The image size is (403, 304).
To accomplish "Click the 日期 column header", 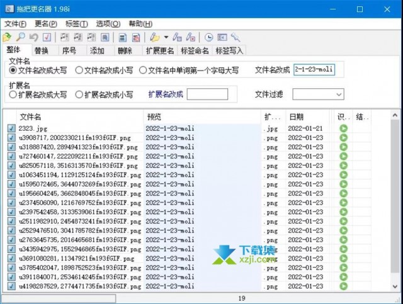I will point(308,117).
